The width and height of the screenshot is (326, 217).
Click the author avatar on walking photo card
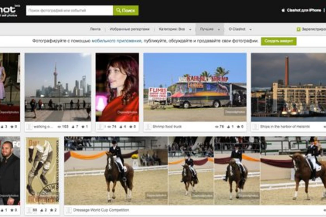coord(29,127)
